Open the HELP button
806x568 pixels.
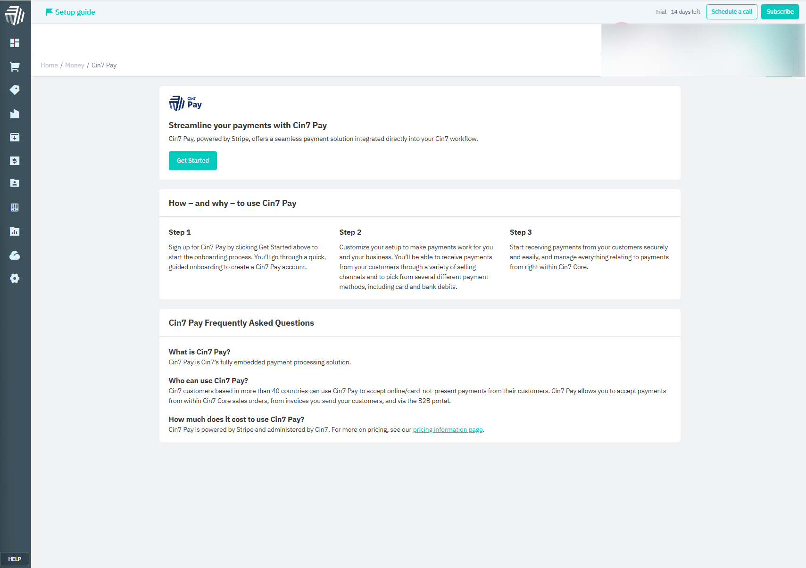click(15, 559)
